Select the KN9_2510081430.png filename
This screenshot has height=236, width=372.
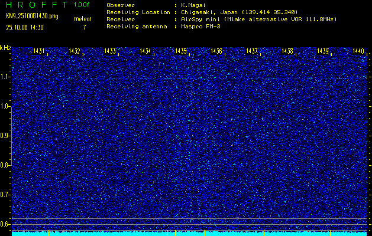coord(33,16)
